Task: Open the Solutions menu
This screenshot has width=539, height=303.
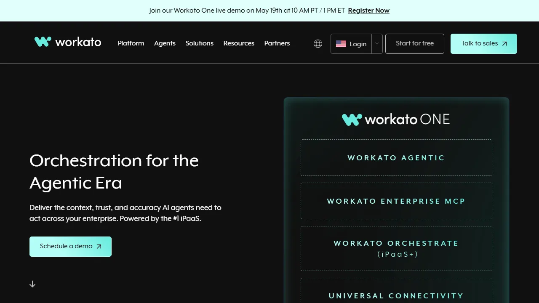Action: pos(200,43)
